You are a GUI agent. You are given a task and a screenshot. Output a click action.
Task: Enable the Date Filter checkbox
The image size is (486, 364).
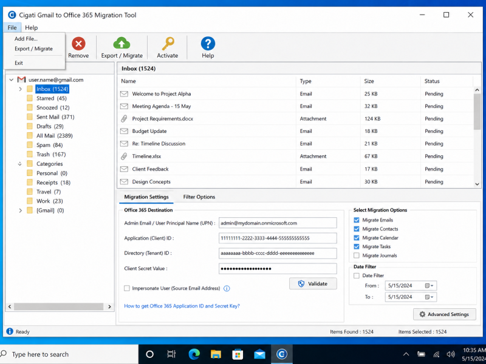click(357, 275)
